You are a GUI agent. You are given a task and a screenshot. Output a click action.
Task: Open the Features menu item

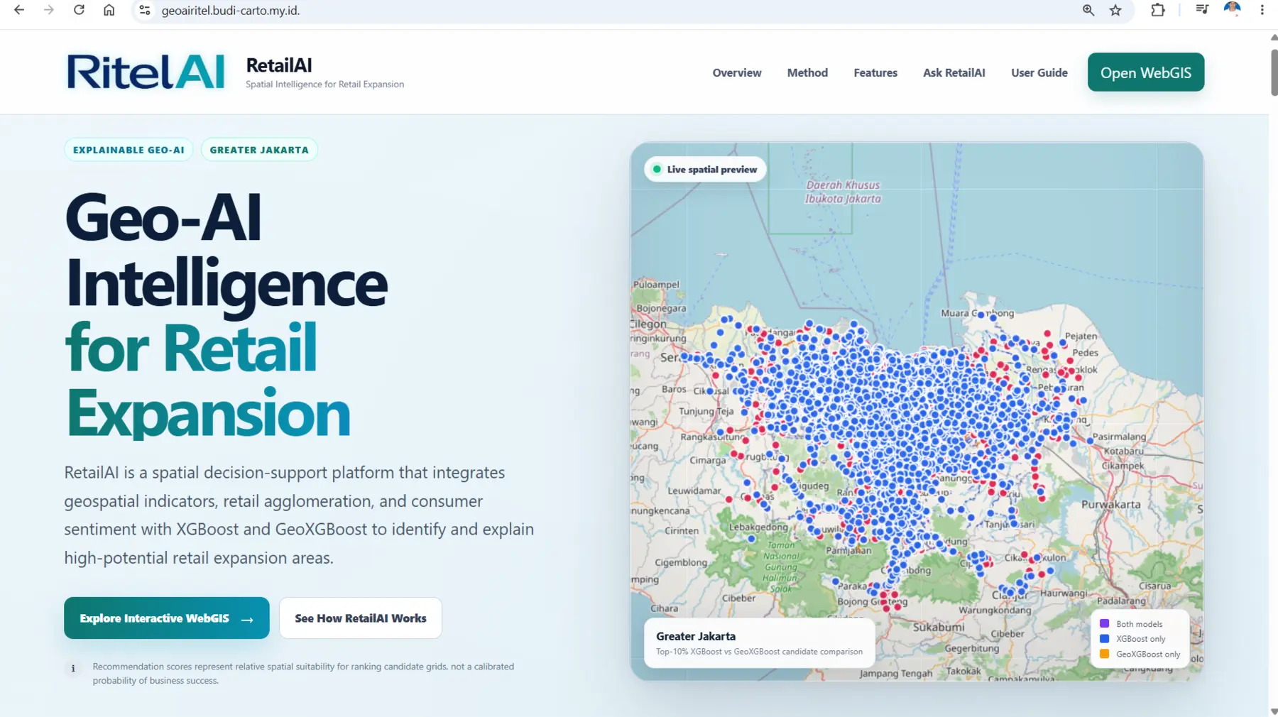(875, 72)
